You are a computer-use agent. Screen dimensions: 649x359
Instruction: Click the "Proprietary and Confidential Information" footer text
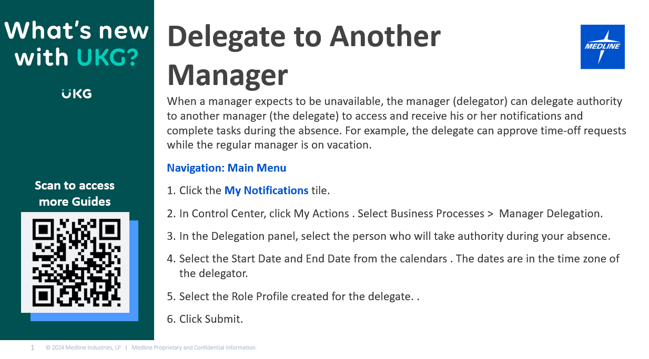194,347
